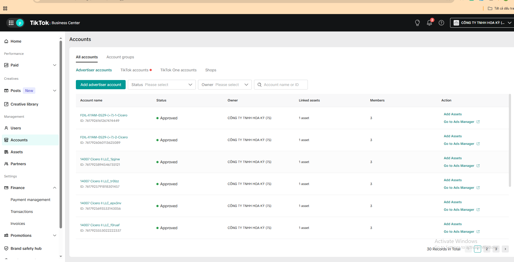Click '1 asset' in the FDIL-XYAM-0529-(+7)-1-Cicero row
Image resolution: width=514 pixels, height=262 pixels.
click(x=304, y=118)
